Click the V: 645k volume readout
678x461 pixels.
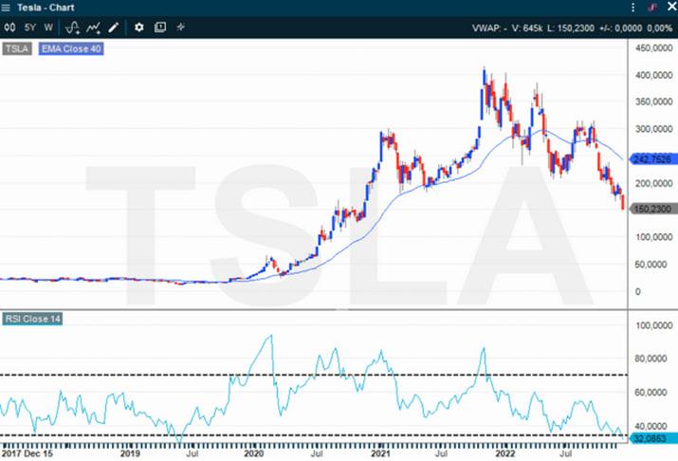click(526, 28)
